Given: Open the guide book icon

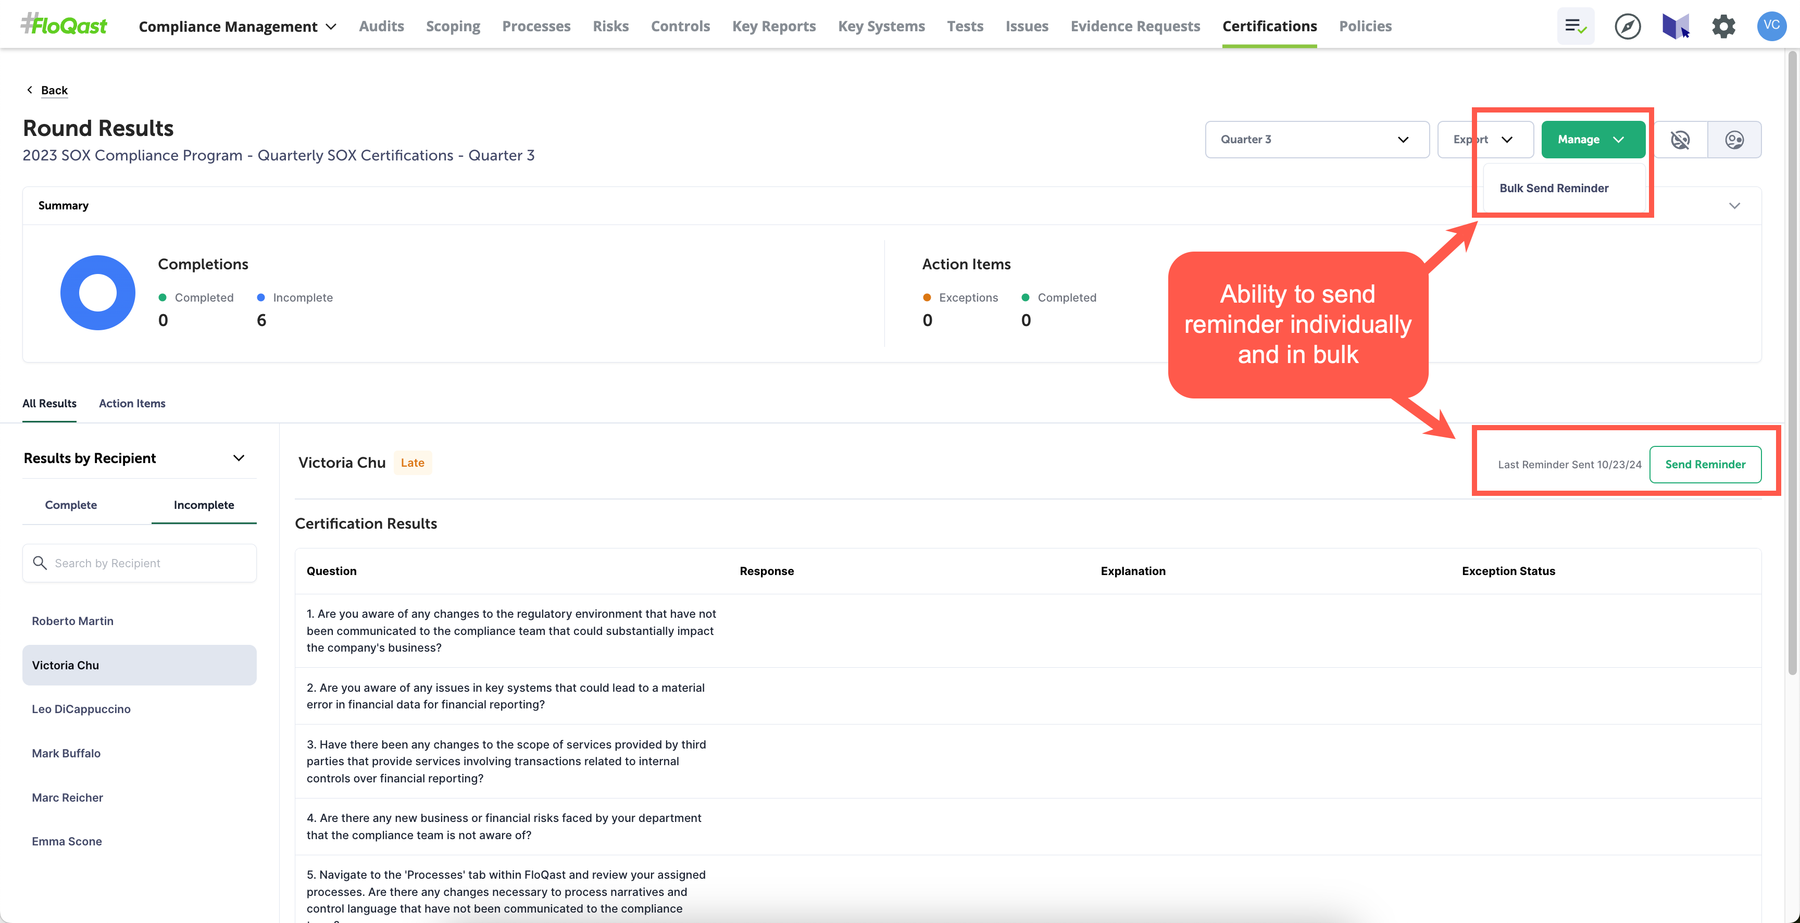Looking at the screenshot, I should 1676,26.
